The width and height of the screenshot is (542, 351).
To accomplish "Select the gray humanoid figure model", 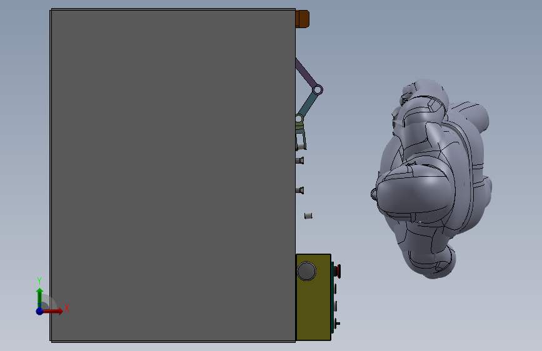I will point(431,178).
